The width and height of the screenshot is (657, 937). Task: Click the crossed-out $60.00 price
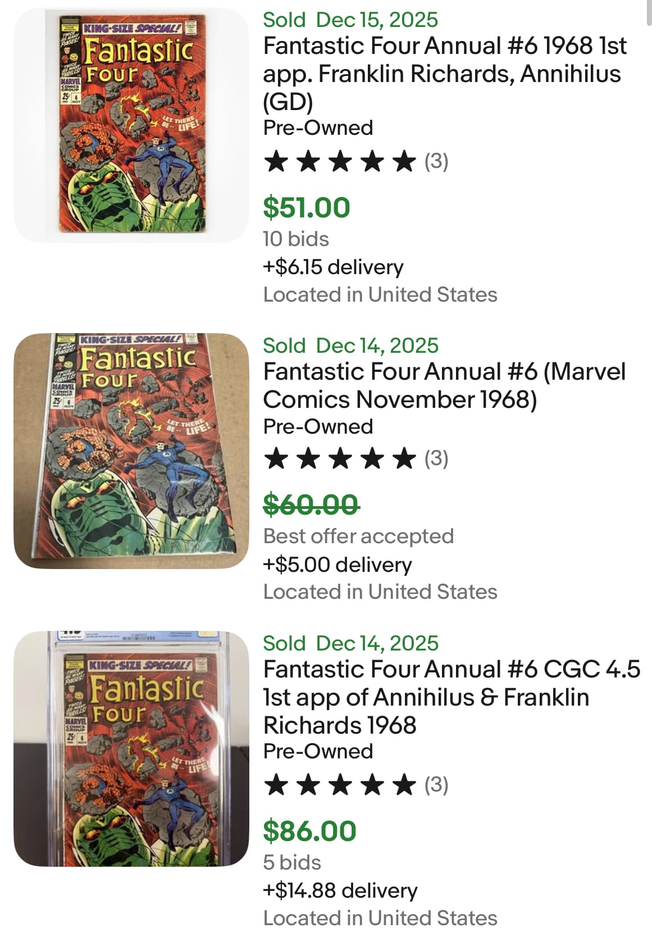311,504
